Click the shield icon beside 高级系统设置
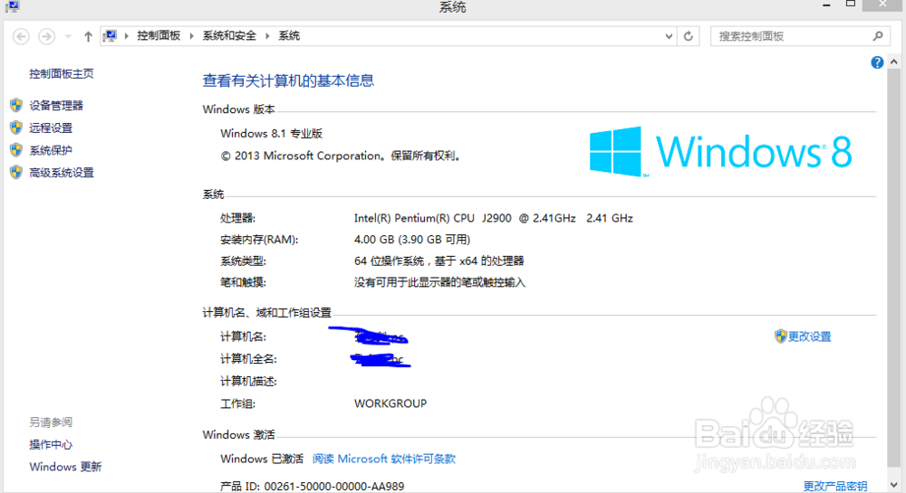 [x=16, y=172]
